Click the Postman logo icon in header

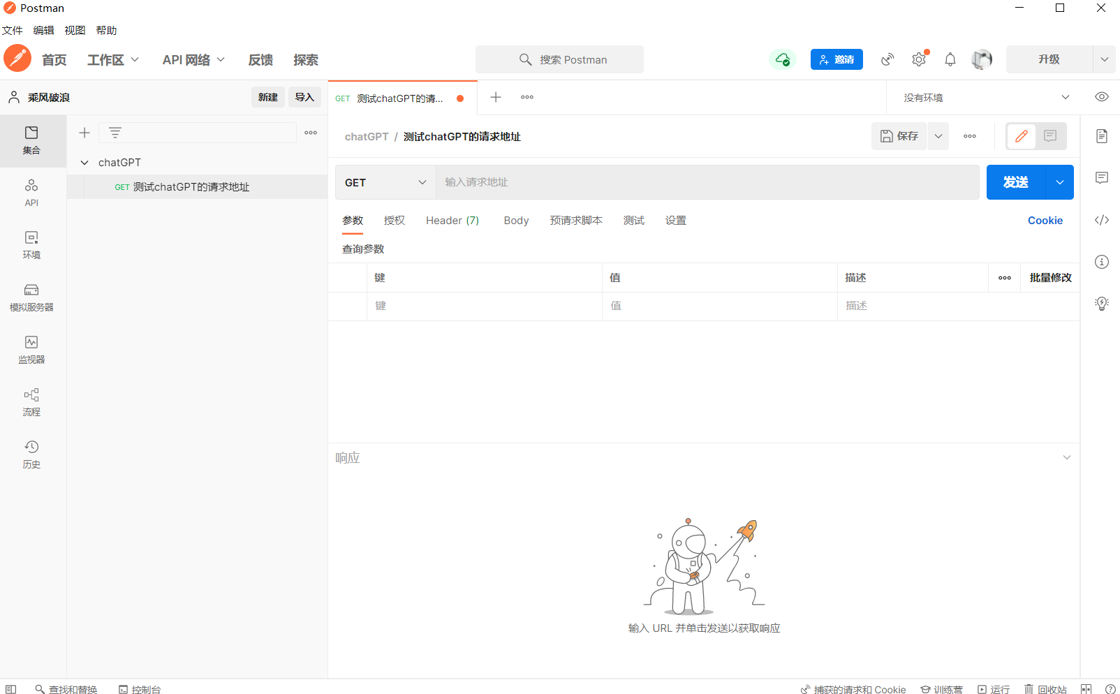point(17,59)
